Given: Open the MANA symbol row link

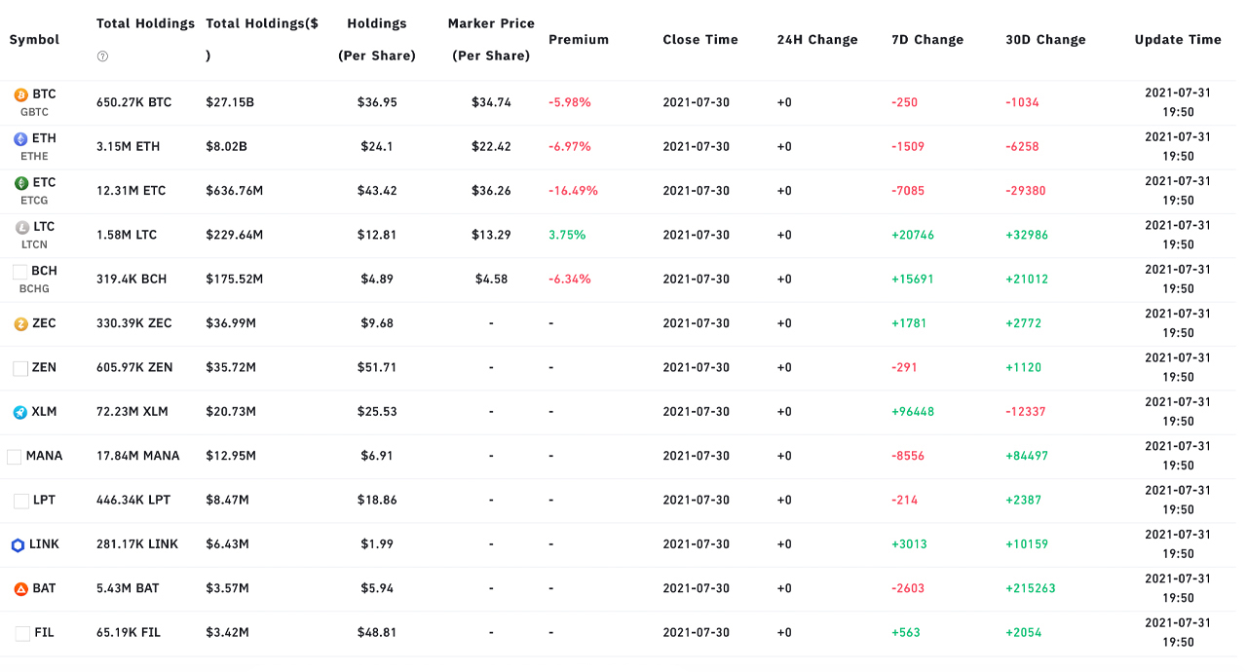Looking at the screenshot, I should (44, 456).
